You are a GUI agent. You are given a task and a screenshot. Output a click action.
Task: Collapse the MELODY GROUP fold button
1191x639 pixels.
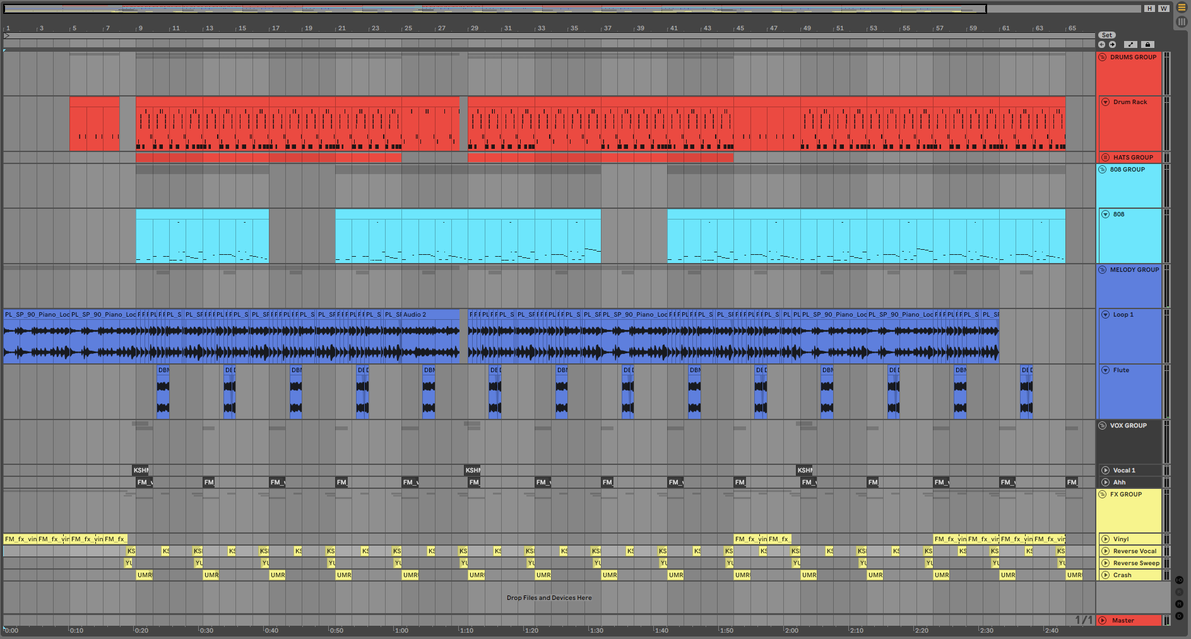(x=1103, y=269)
